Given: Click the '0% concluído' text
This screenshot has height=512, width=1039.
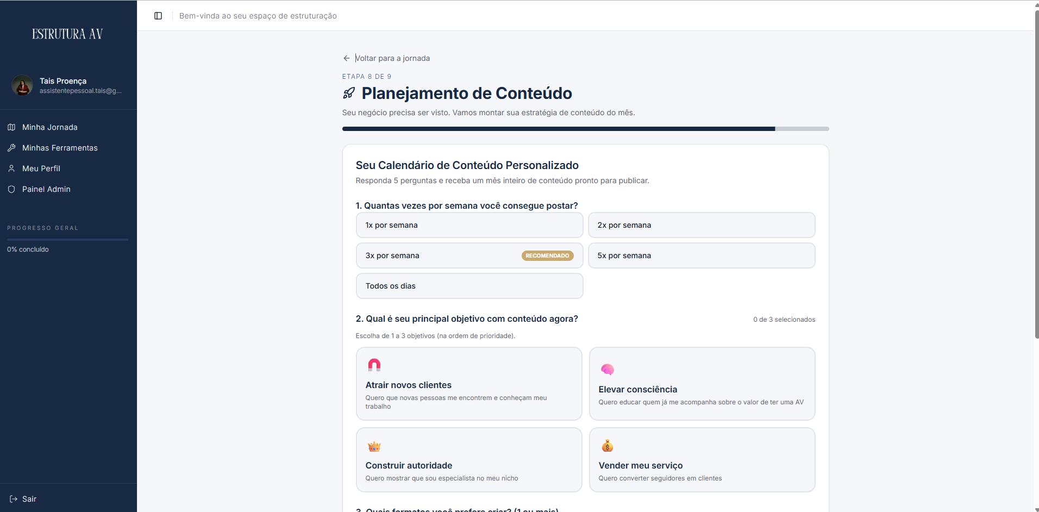Looking at the screenshot, I should (28, 249).
